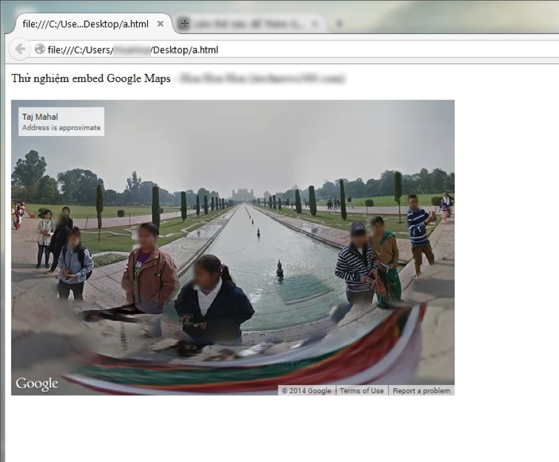Click the 'Address is approximate' note

pyautogui.click(x=61, y=128)
